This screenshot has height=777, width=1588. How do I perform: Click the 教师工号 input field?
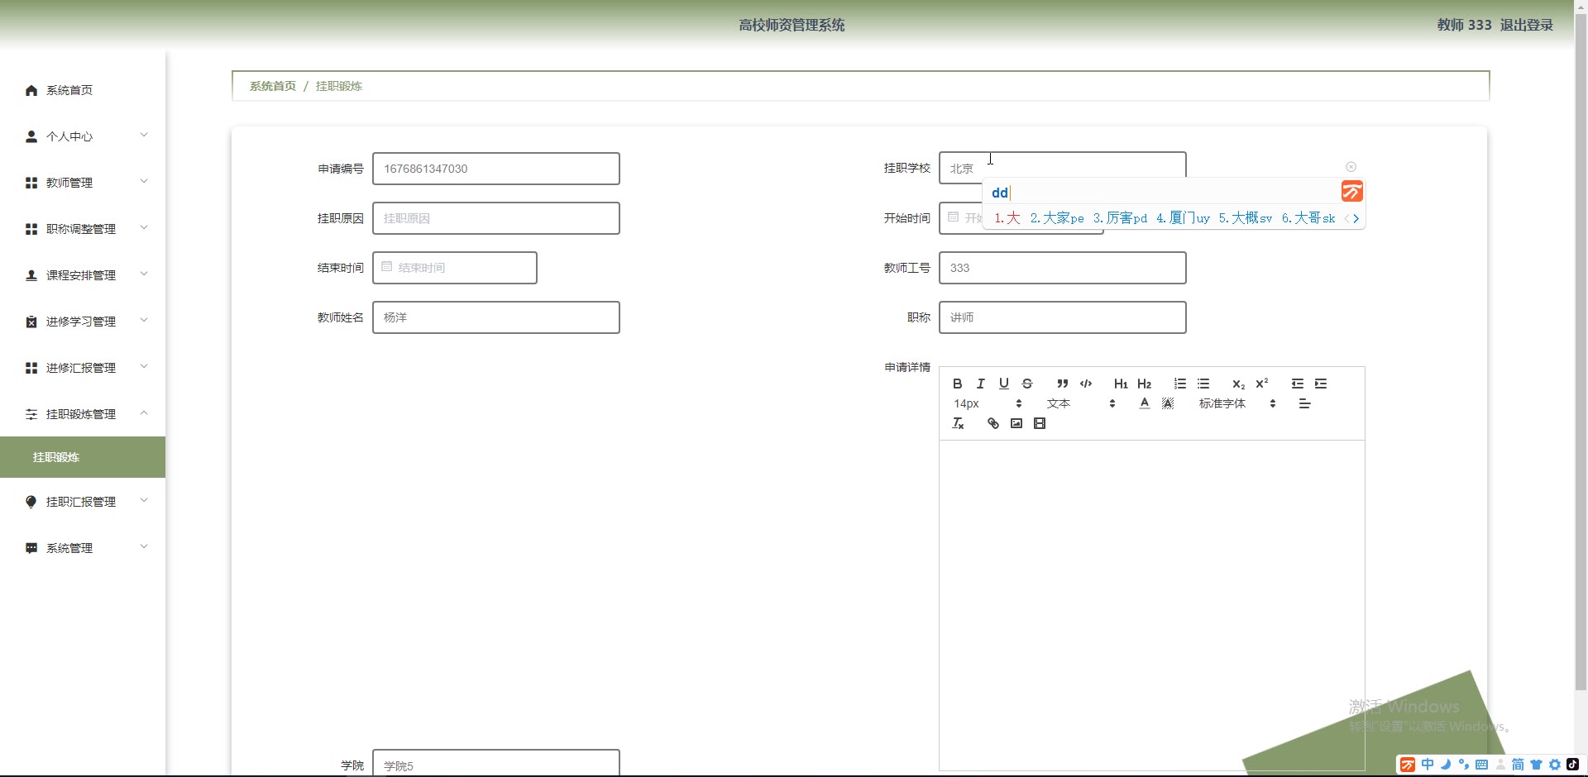(x=1063, y=268)
